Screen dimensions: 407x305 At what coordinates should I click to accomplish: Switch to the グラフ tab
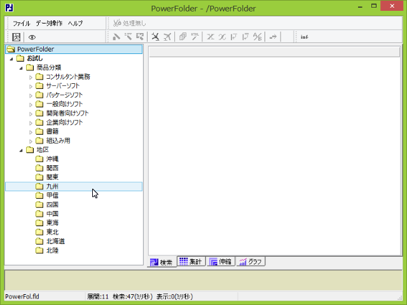[251, 262]
